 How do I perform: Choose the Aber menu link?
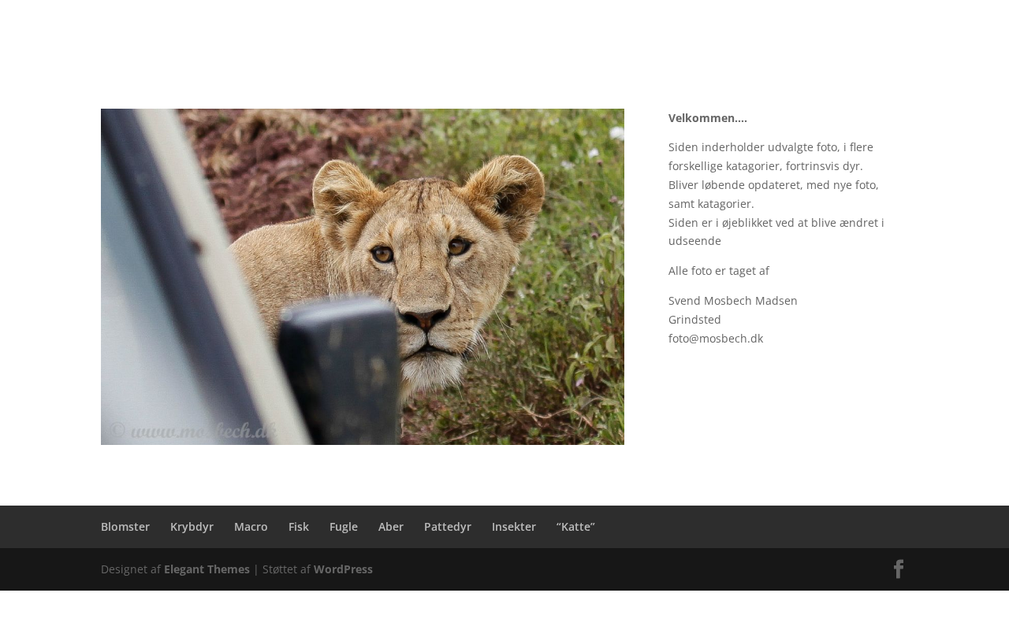[x=391, y=527]
